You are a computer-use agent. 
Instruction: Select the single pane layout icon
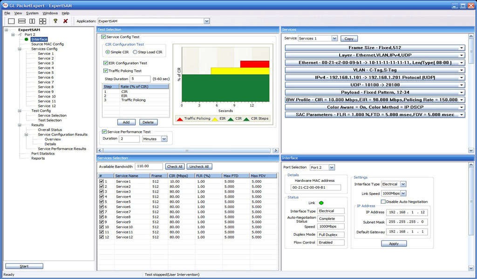pyautogui.click(x=11, y=21)
